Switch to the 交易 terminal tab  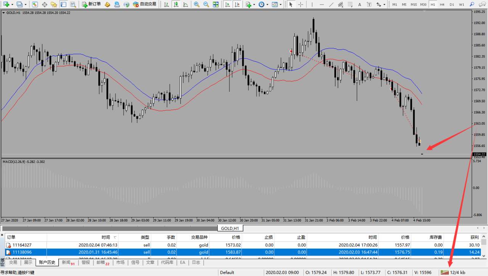click(13, 262)
